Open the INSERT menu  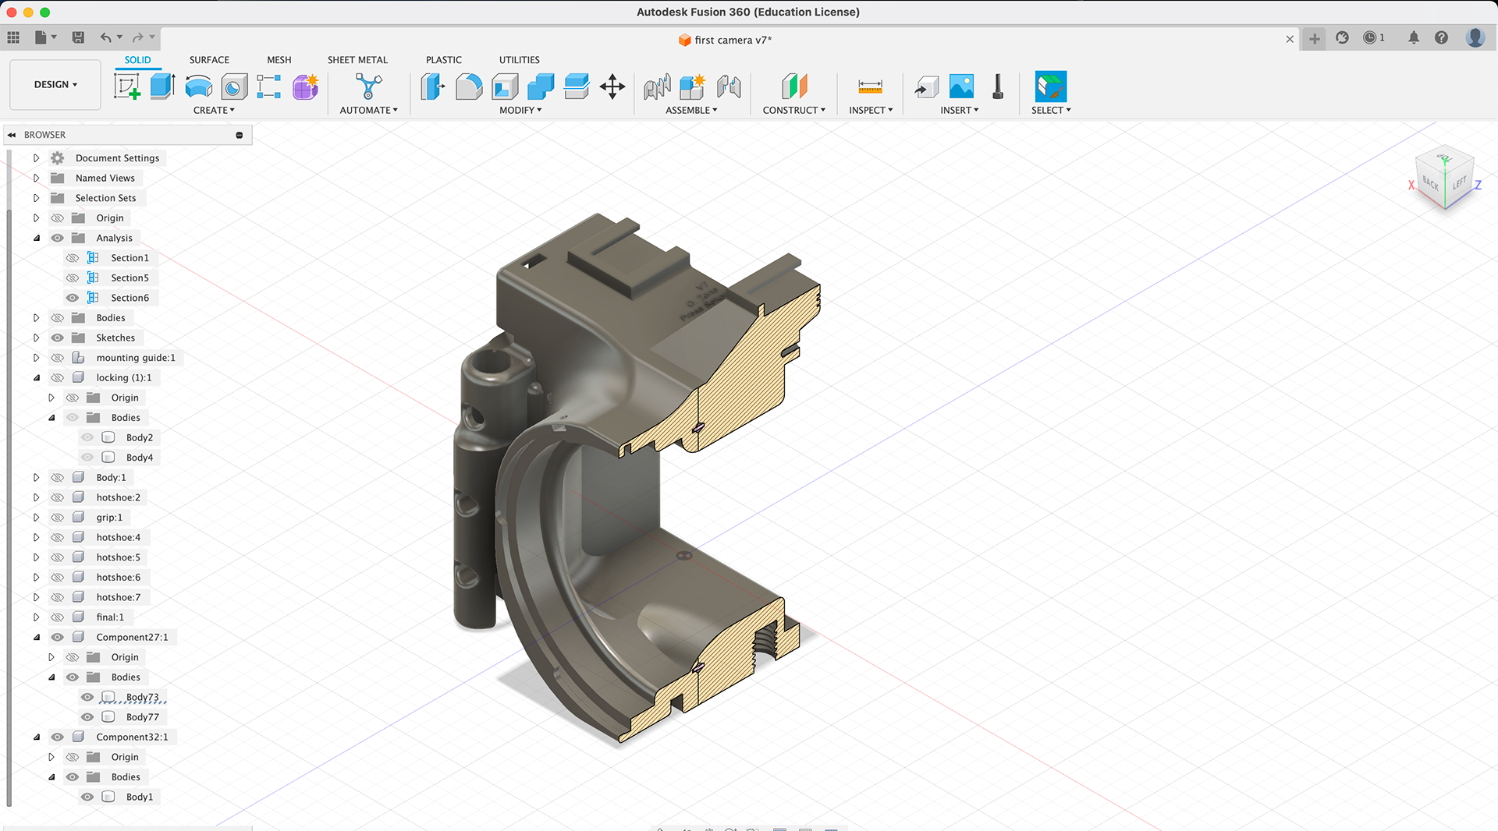(x=959, y=110)
